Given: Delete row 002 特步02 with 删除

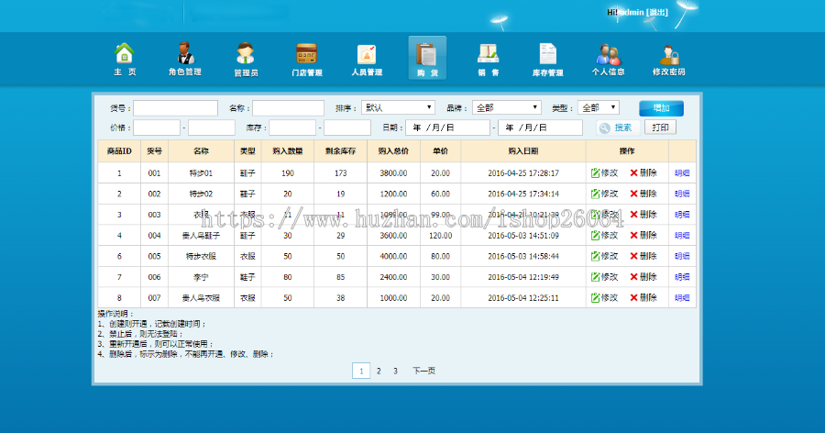Looking at the screenshot, I should point(643,194).
